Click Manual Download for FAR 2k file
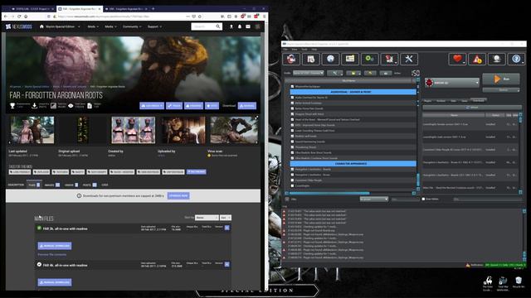The height and width of the screenshot is (298, 531). click(x=55, y=246)
